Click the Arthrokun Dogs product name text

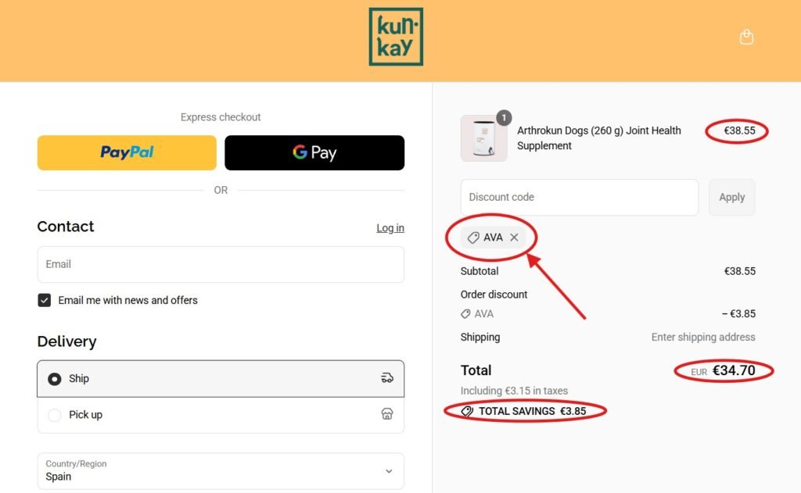coord(598,138)
